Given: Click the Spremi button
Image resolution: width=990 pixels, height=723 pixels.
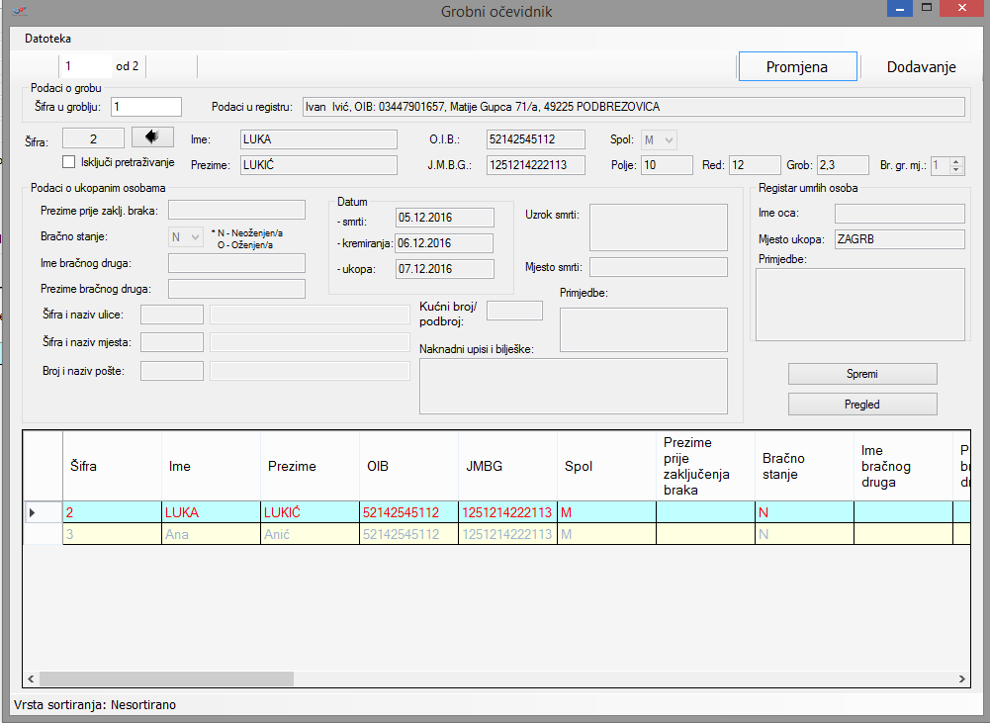Looking at the screenshot, I should 861,374.
